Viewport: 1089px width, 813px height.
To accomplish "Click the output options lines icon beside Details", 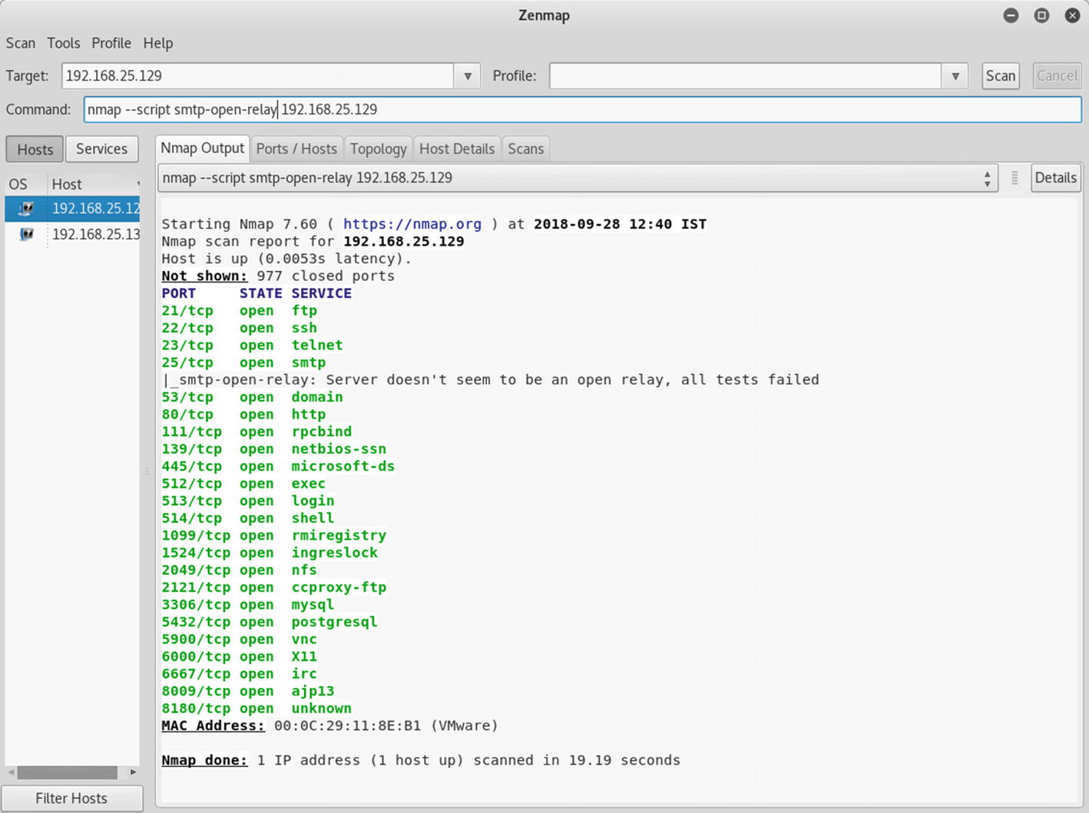I will click(x=1015, y=178).
